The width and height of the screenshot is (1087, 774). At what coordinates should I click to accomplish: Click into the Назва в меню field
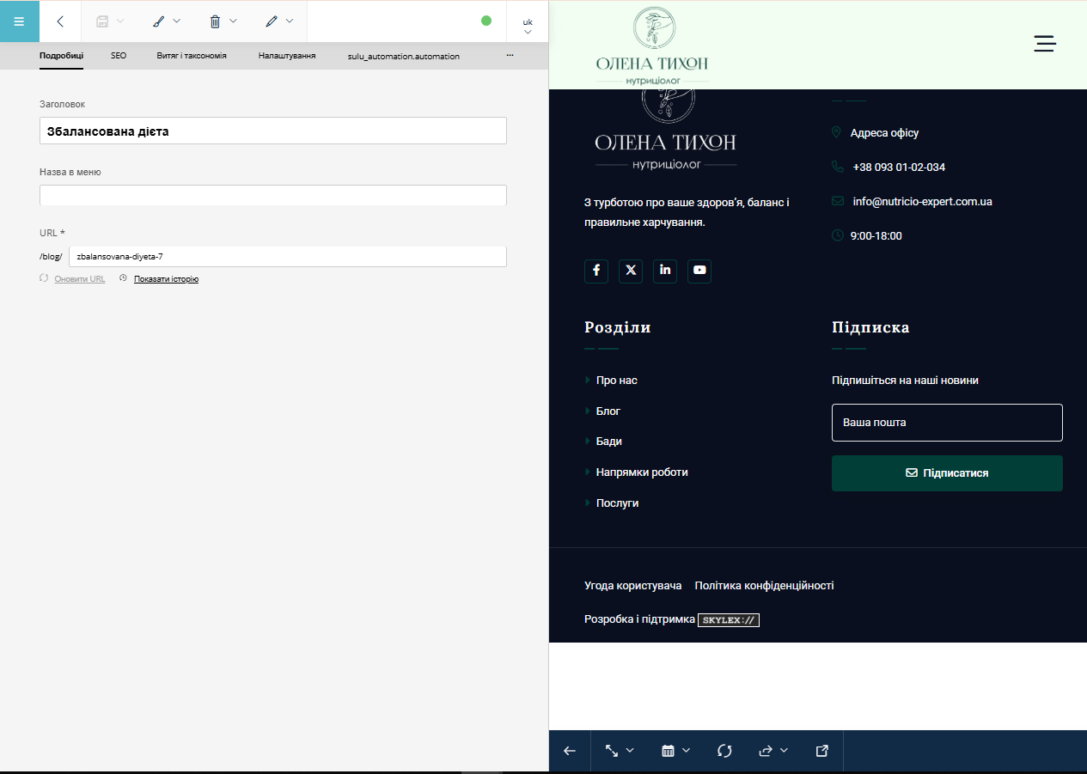pyautogui.click(x=272, y=196)
